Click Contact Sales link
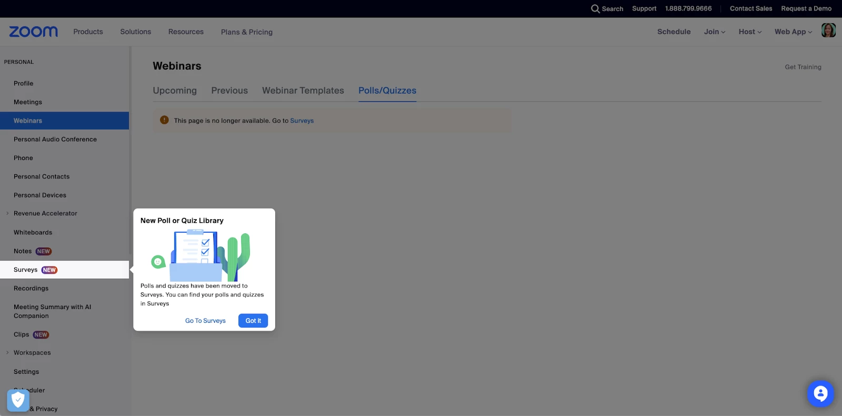Image resolution: width=842 pixels, height=416 pixels. click(751, 8)
